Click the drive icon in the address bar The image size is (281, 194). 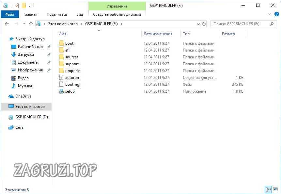pyautogui.click(x=38, y=24)
